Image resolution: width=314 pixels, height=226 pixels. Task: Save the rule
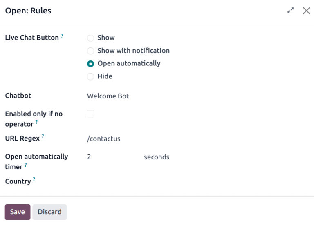pos(18,212)
